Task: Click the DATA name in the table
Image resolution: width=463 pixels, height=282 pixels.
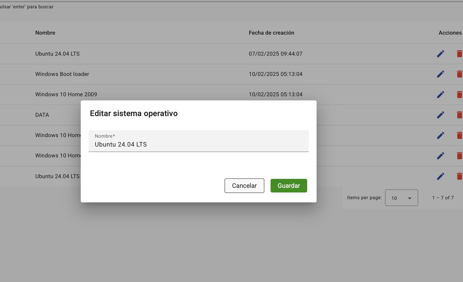Action: (x=42, y=115)
